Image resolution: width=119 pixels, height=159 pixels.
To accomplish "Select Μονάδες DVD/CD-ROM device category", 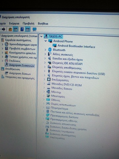I will tap(66, 84).
